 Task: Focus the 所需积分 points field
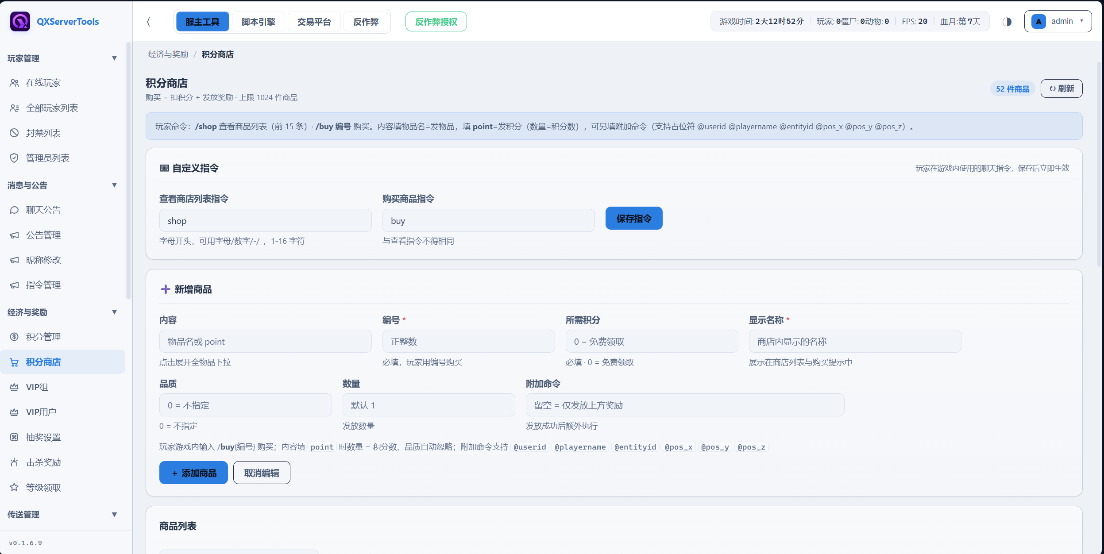click(652, 341)
